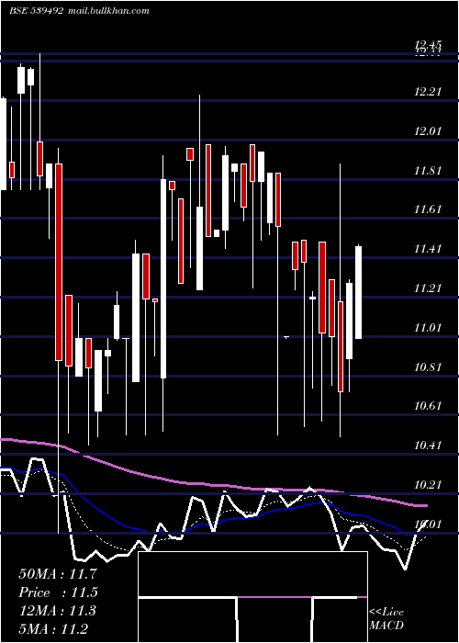Click the 50MA : 11.7 legend value
This screenshot has height=643, width=459.
pyautogui.click(x=58, y=574)
